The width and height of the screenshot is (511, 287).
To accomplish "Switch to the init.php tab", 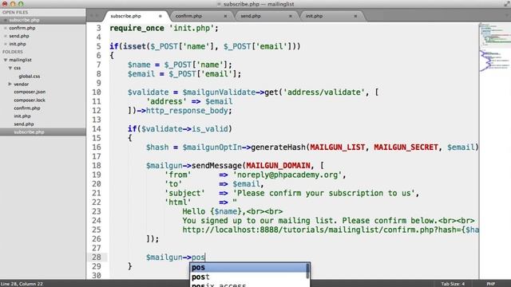I will 332,16.
